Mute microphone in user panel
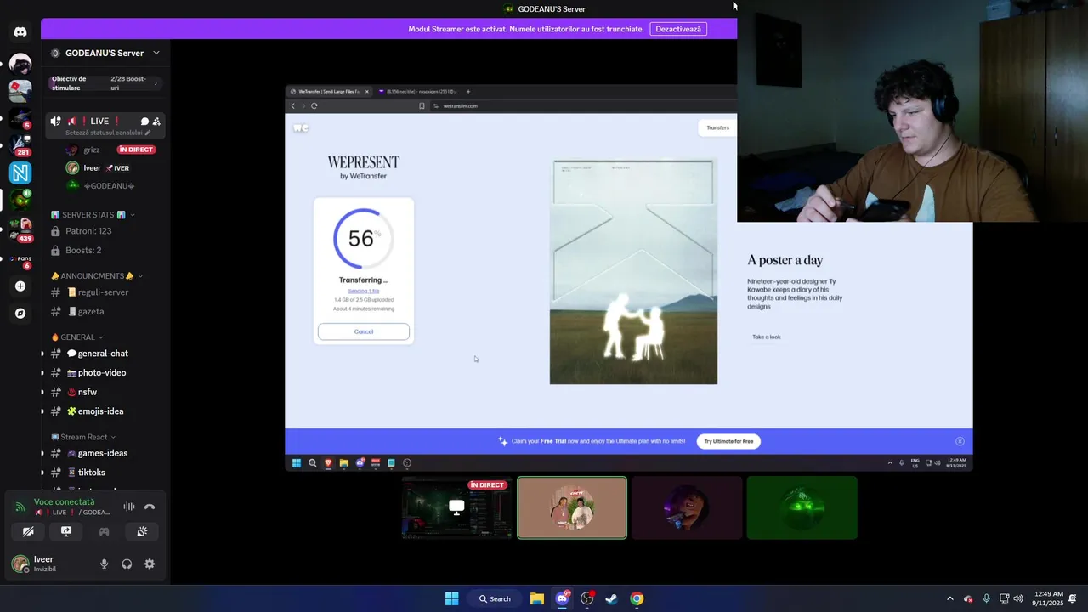The image size is (1088, 612). [104, 564]
